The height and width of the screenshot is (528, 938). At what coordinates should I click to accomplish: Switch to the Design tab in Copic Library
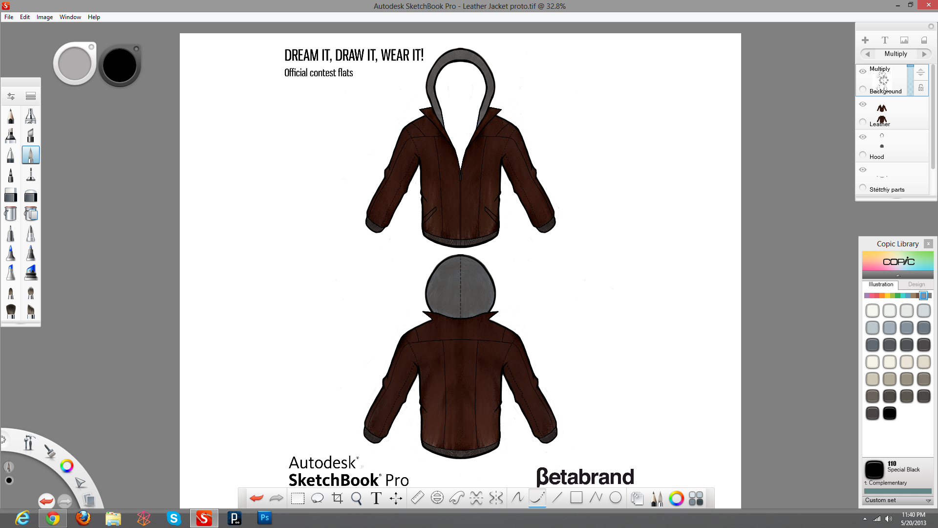click(x=916, y=285)
